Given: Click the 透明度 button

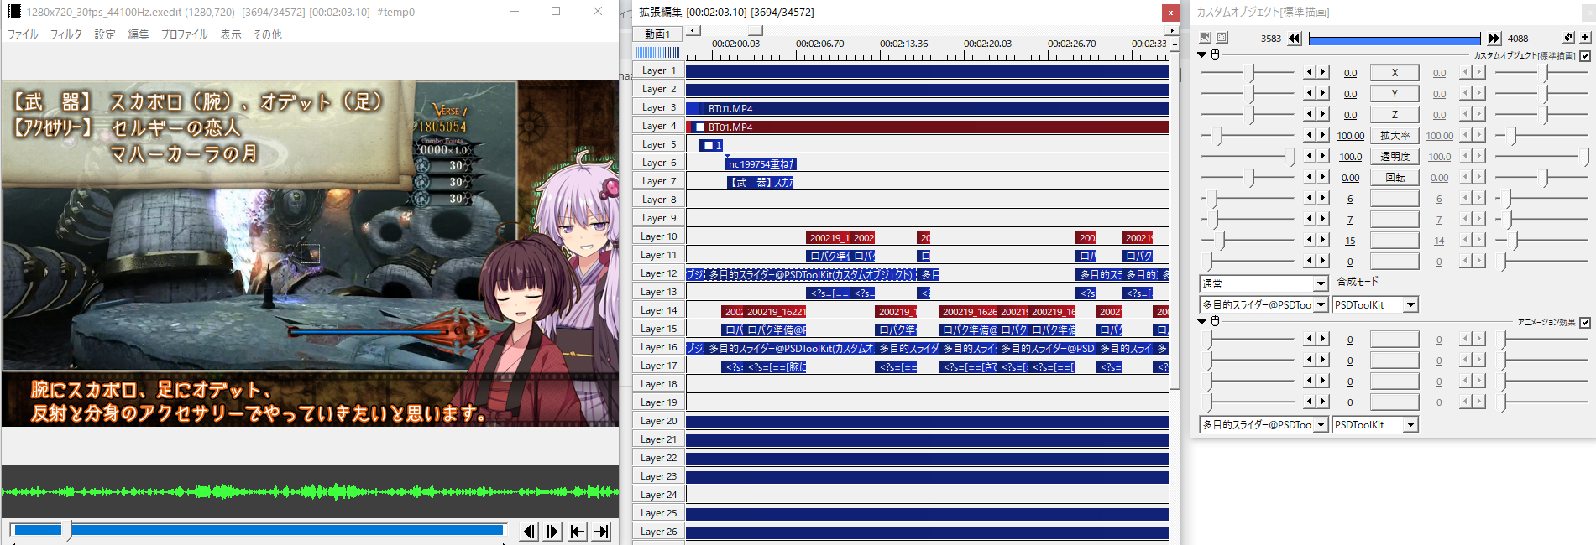Looking at the screenshot, I should point(1395,156).
